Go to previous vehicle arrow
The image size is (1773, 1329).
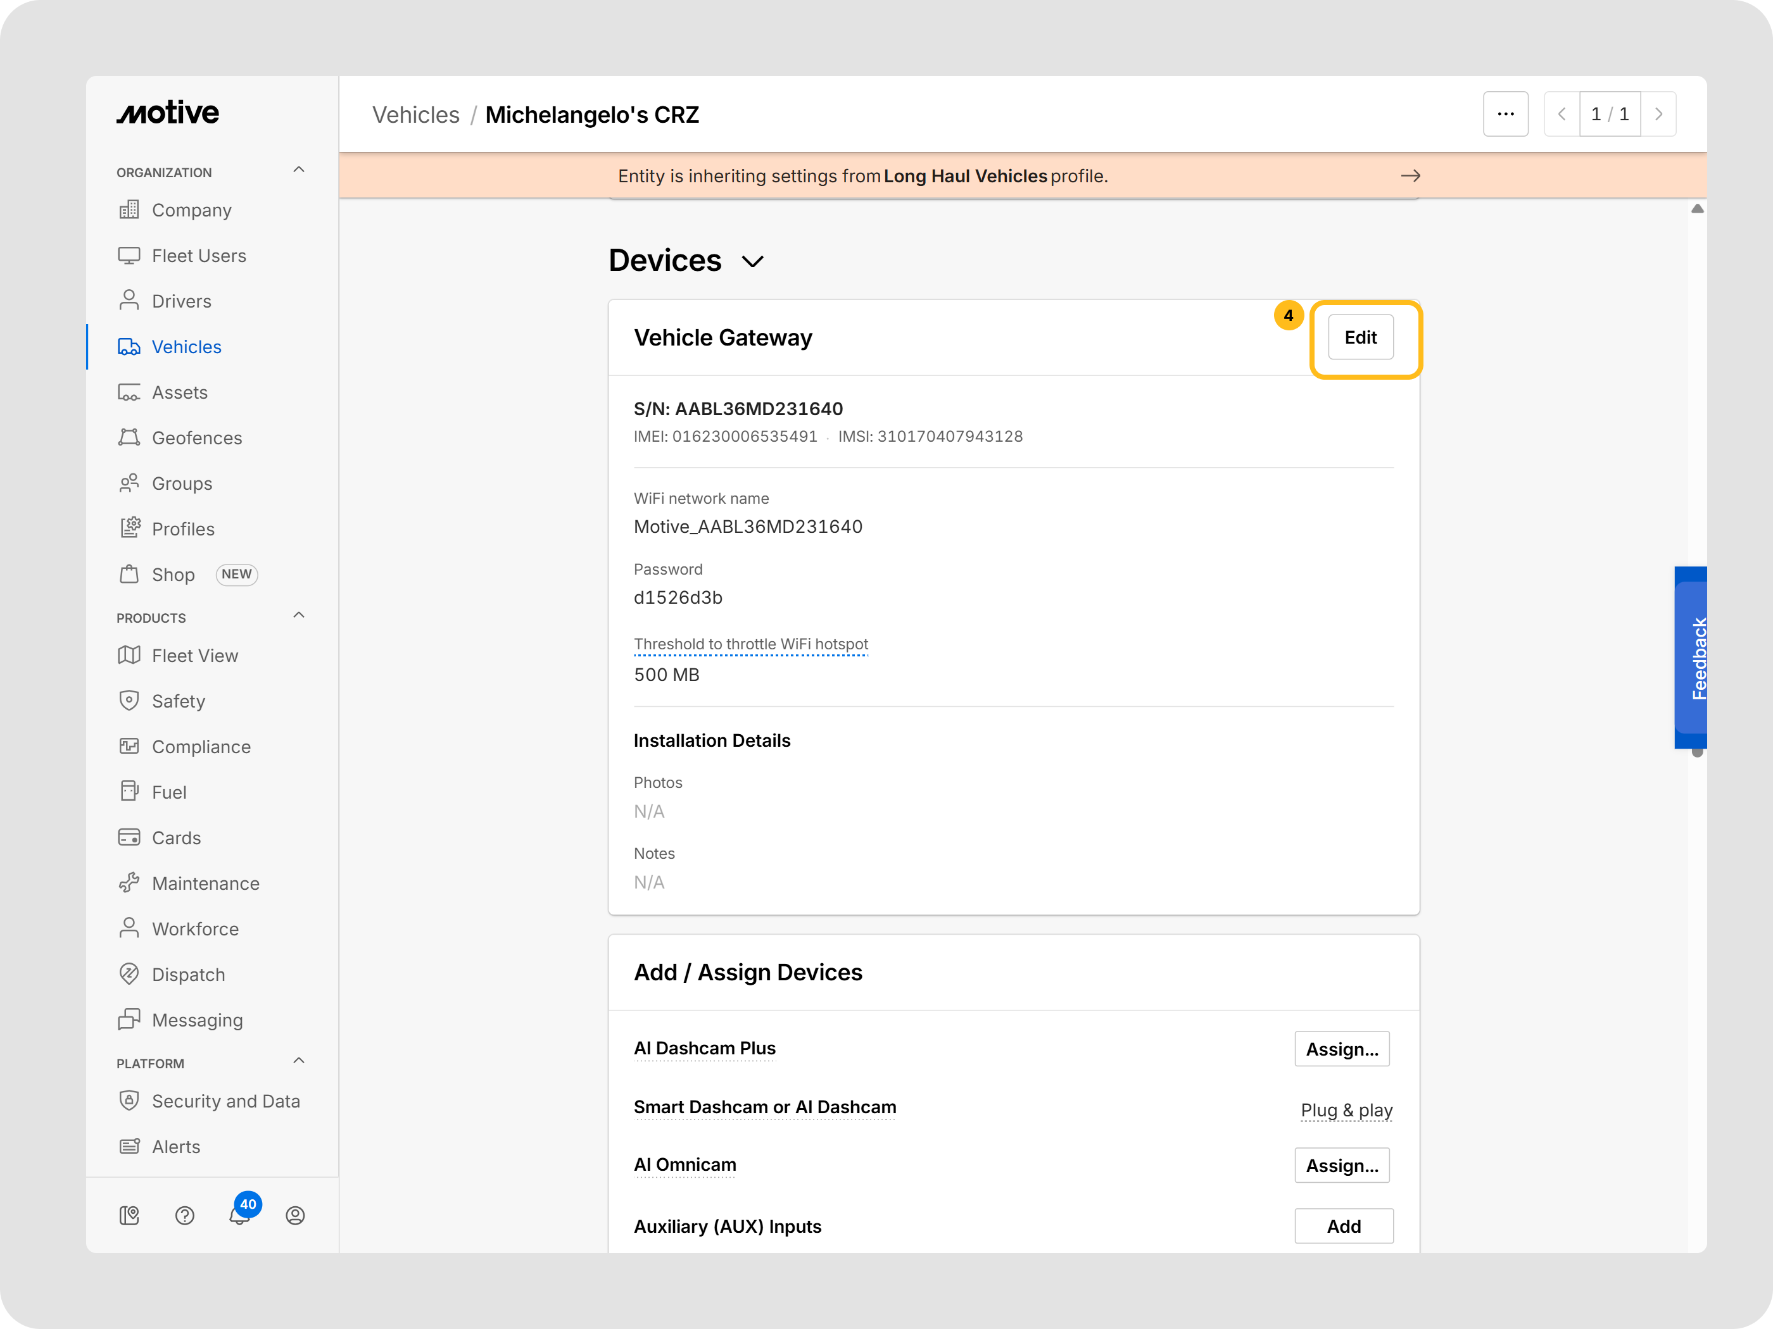pyautogui.click(x=1562, y=115)
